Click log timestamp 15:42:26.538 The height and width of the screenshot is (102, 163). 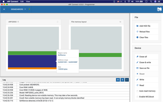click(8, 95)
